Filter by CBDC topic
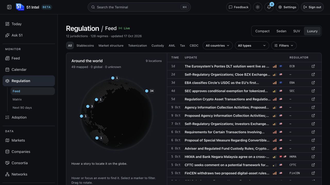 (x=194, y=45)
